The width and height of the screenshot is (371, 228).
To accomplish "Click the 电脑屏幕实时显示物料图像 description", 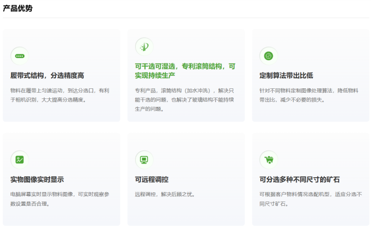I will click(x=59, y=198).
